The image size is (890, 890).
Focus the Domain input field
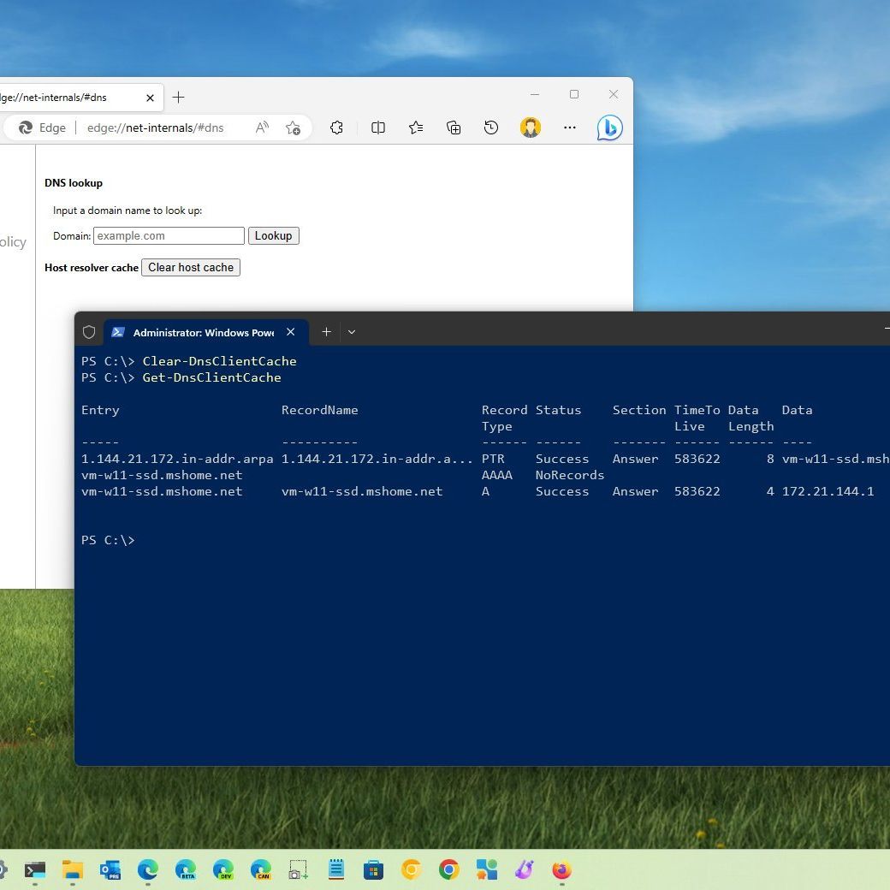tap(169, 236)
